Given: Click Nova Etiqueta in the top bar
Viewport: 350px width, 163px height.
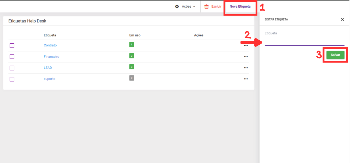Looking at the screenshot, I should click(x=240, y=7).
